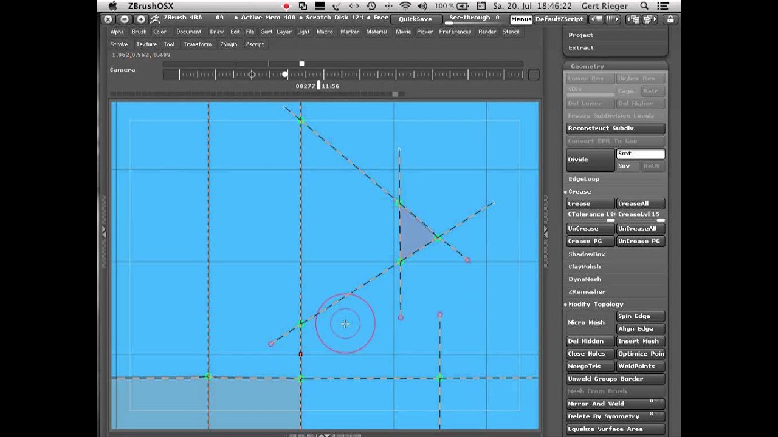Screen dimensions: 778x437
Task: Click the Spin Edge button
Action: click(x=641, y=316)
